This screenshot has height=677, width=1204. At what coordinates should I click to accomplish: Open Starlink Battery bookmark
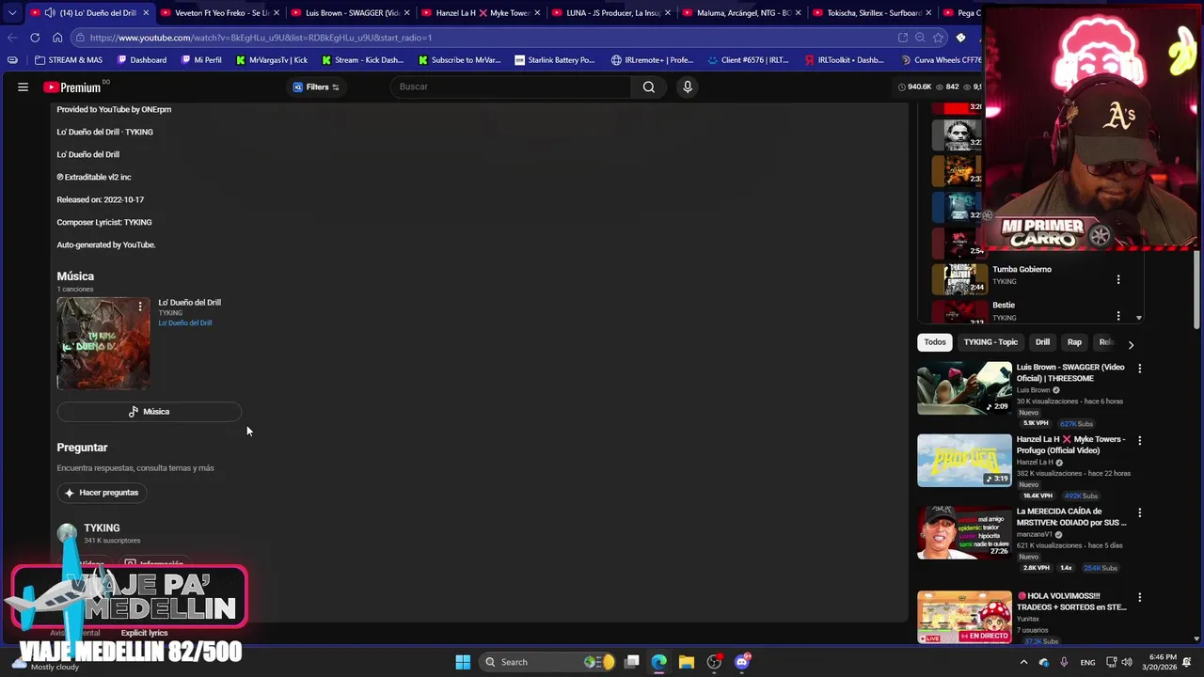pyautogui.click(x=555, y=60)
